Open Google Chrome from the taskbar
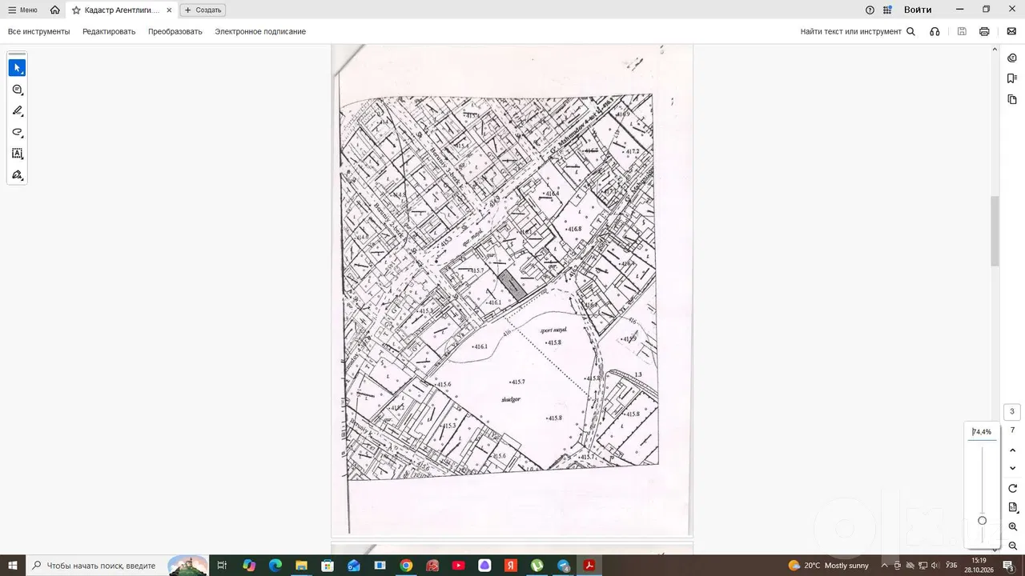This screenshot has height=576, width=1025. point(406,566)
